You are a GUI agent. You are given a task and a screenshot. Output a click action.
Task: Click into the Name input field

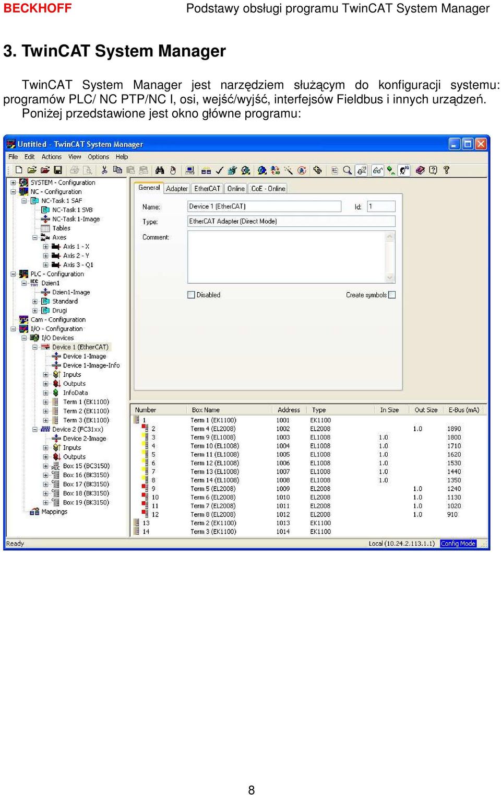tap(264, 206)
